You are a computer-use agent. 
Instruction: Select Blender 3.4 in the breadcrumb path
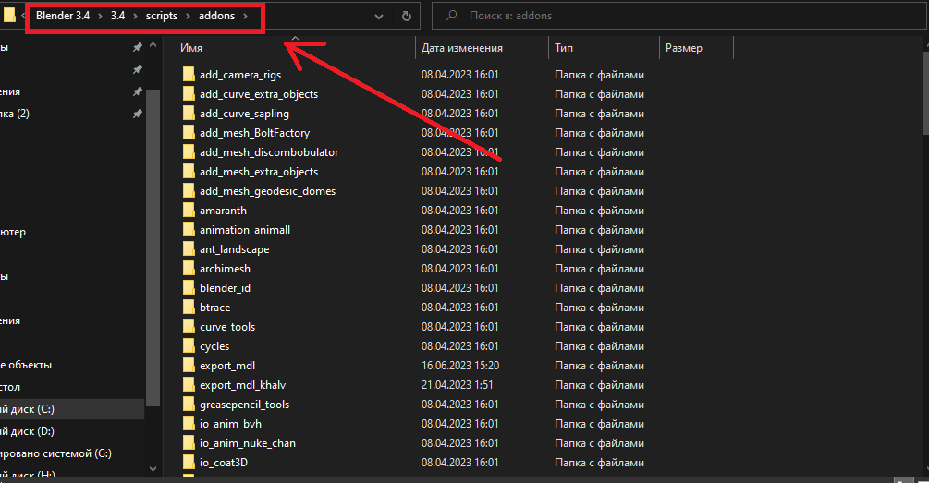(63, 16)
